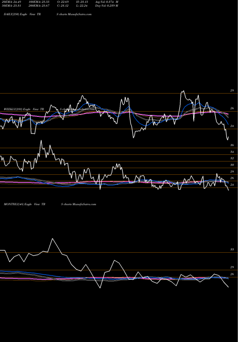The width and height of the screenshot is (238, 342).
Task: Click the WEEKLY Eagle View chart title
Action: coord(24,109)
